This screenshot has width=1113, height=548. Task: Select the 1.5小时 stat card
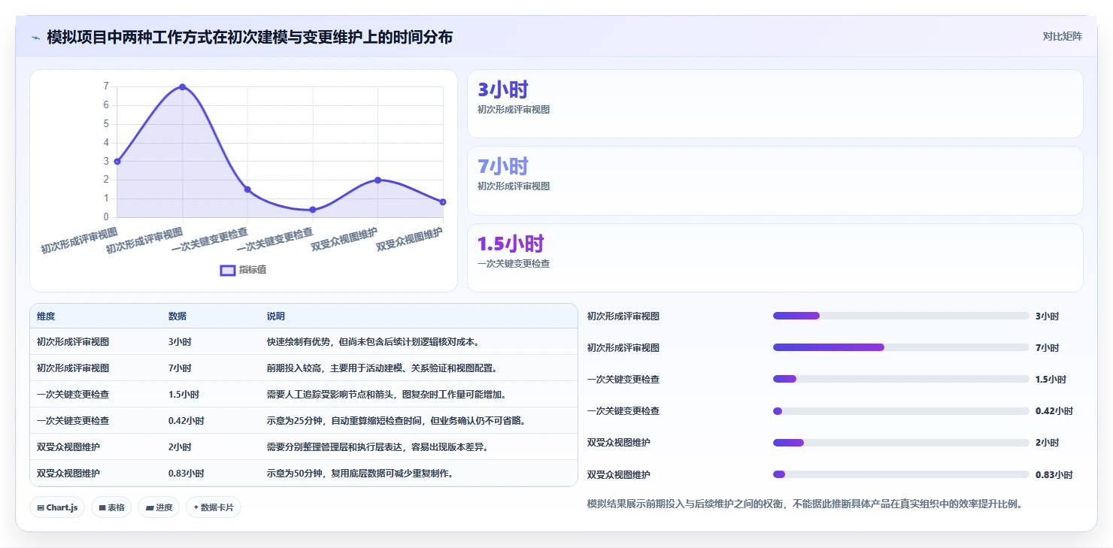775,258
